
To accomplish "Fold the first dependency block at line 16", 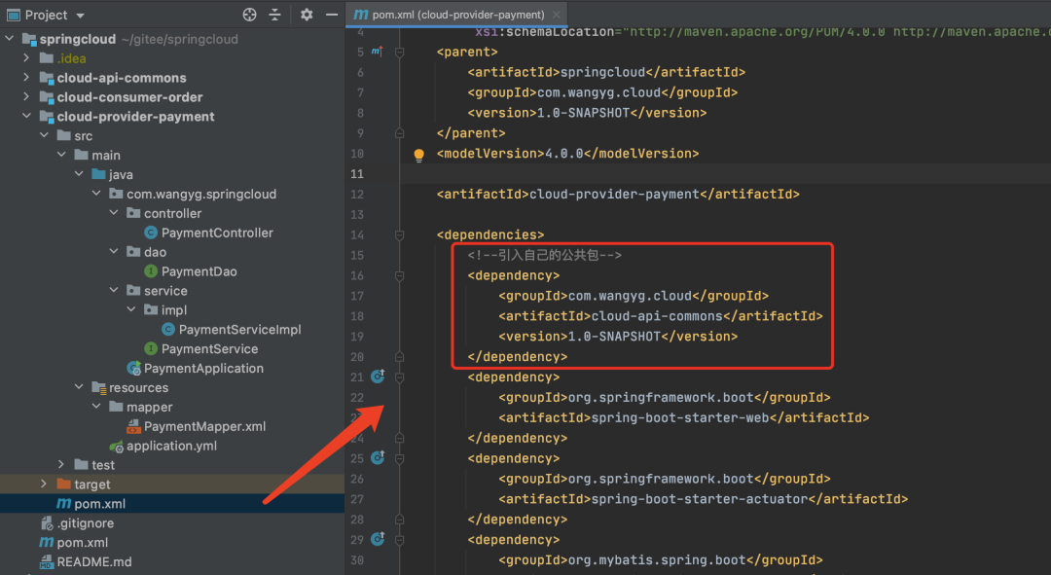I will click(x=400, y=275).
